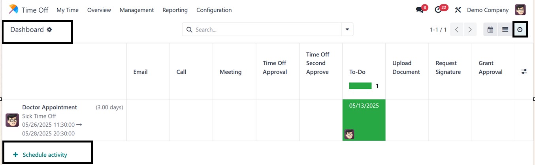Image resolution: width=535 pixels, height=165 pixels.
Task: Click the Time Off app logo icon
Action: click(13, 9)
